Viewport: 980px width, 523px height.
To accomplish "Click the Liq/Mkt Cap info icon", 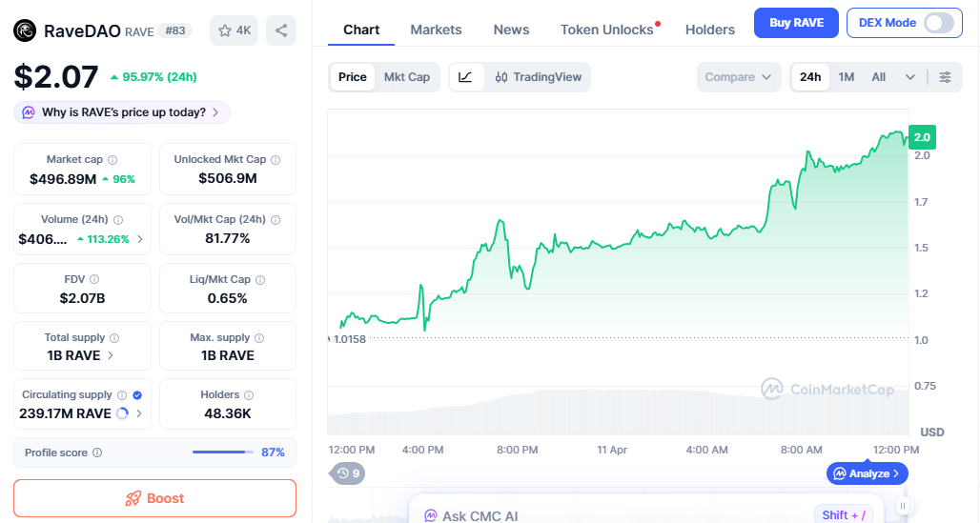I will coord(260,280).
